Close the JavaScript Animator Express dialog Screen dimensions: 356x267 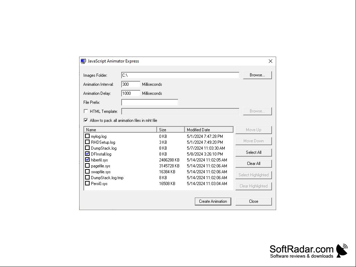coord(271,61)
